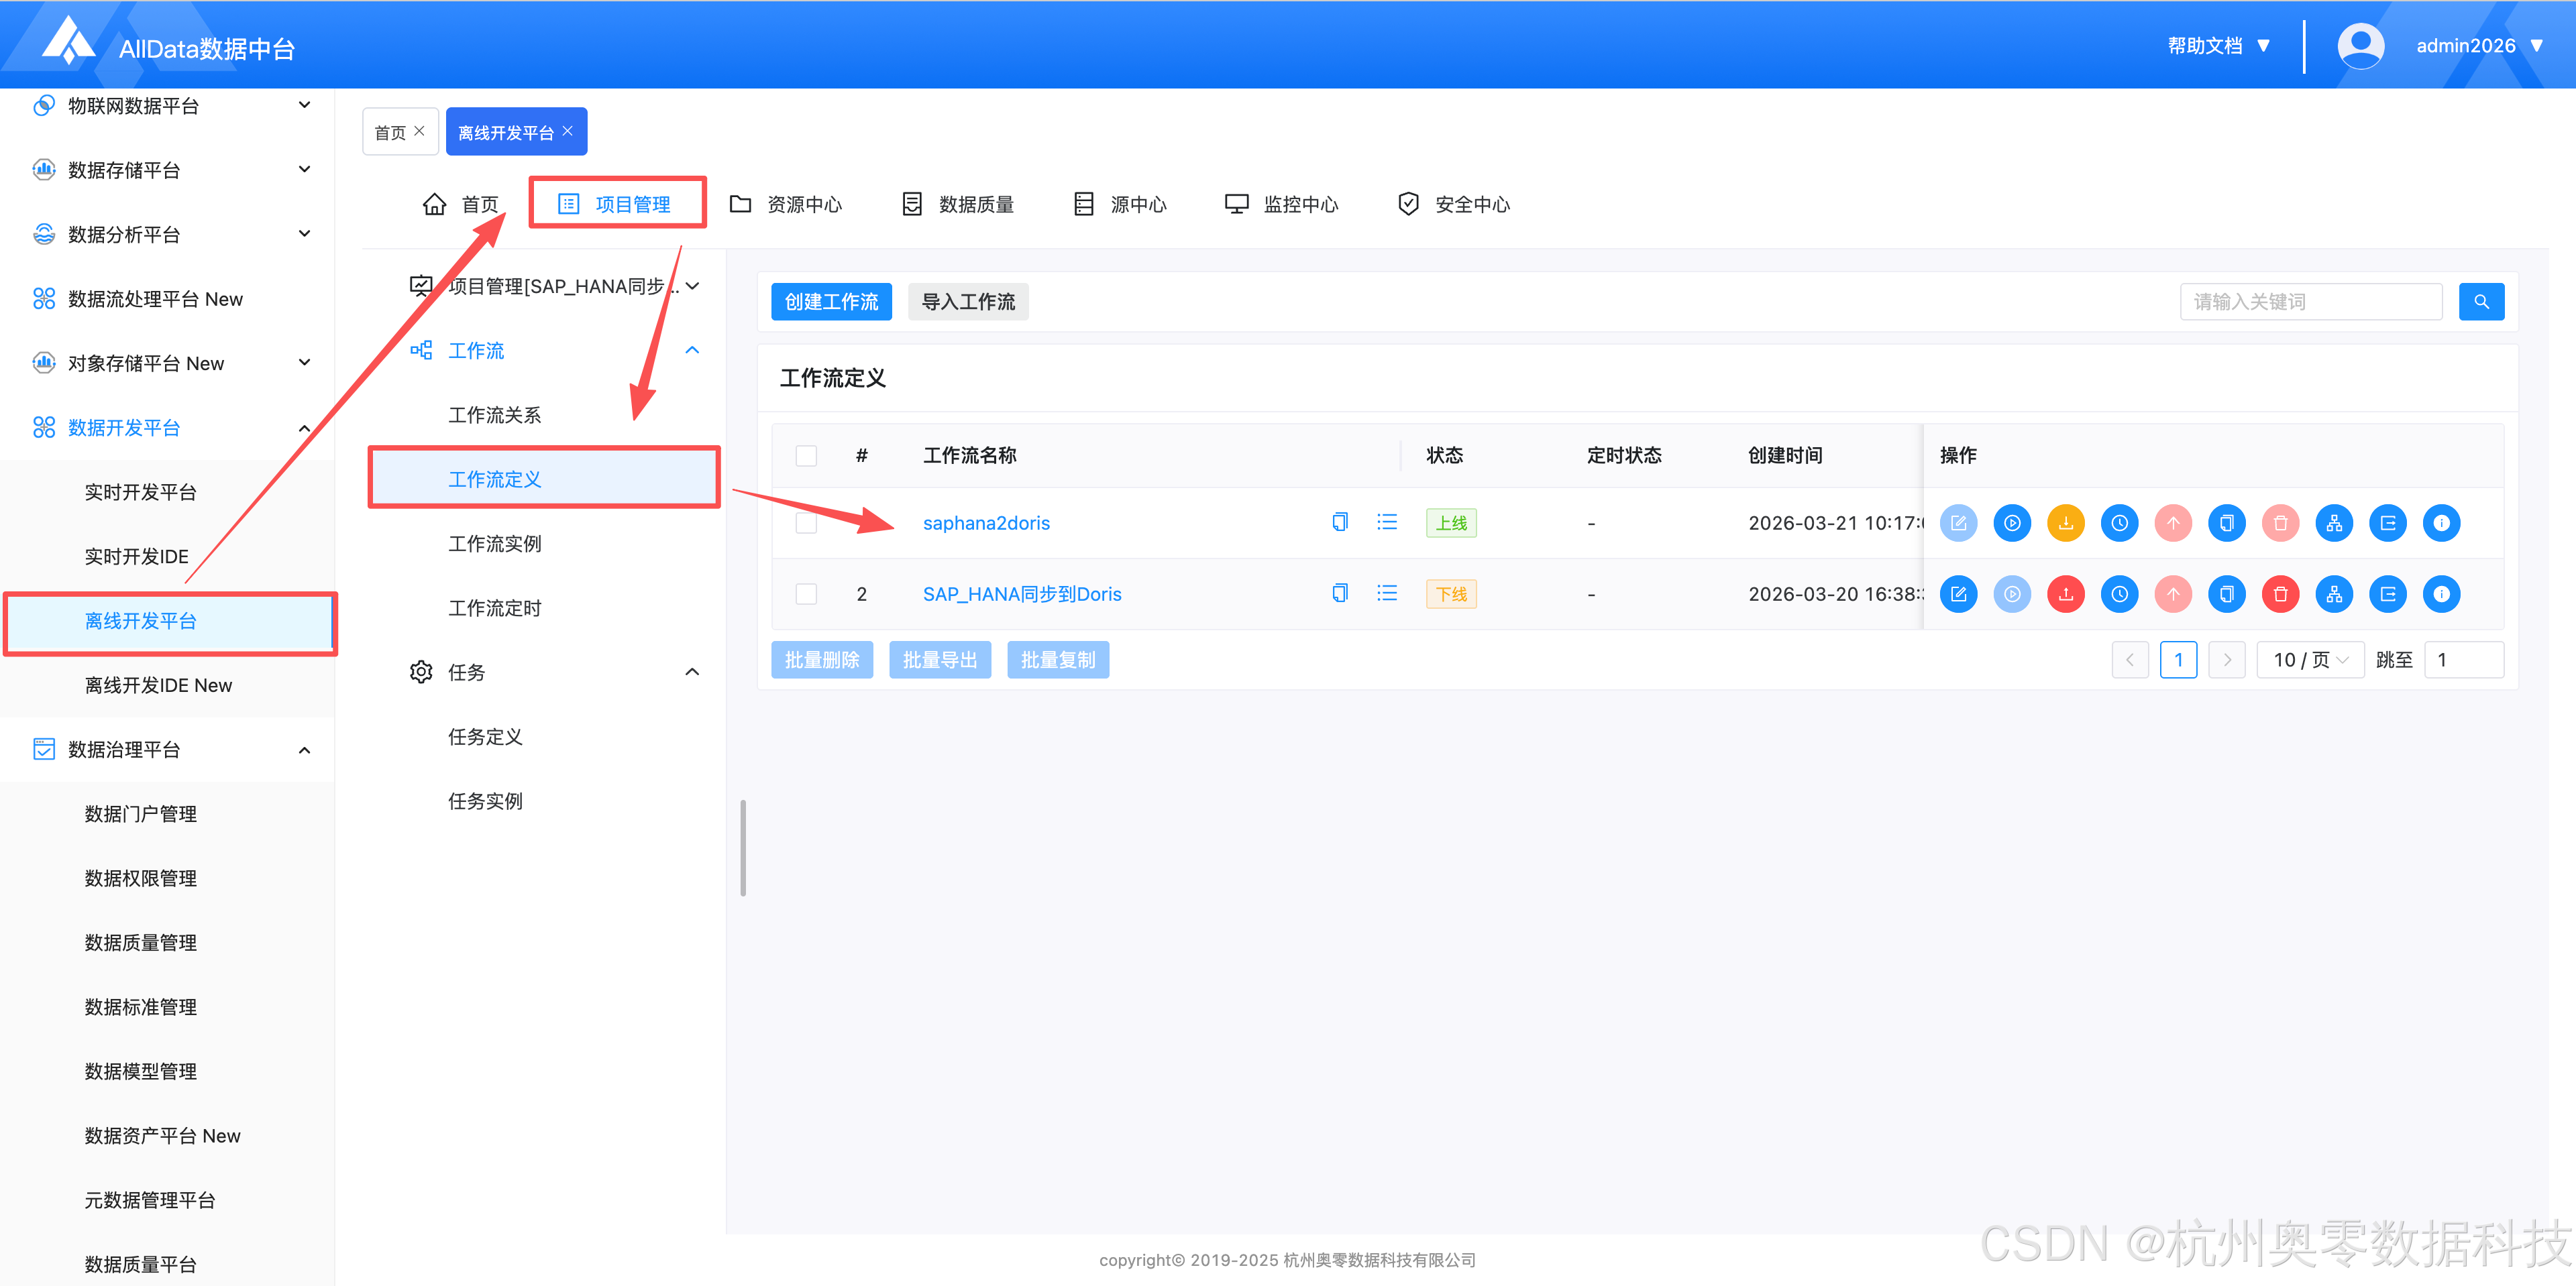2576x1286 pixels.
Task: Open the 安全中心 tab
Action: pos(1453,204)
